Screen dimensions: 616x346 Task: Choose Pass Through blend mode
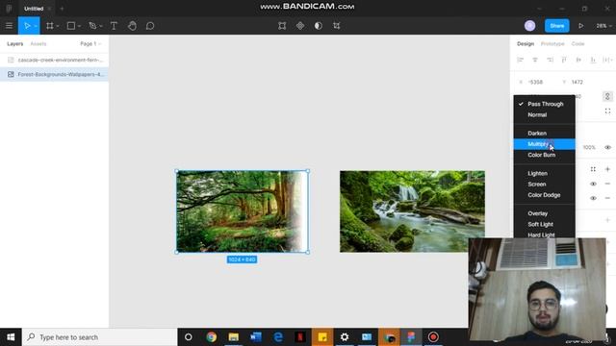click(x=545, y=104)
